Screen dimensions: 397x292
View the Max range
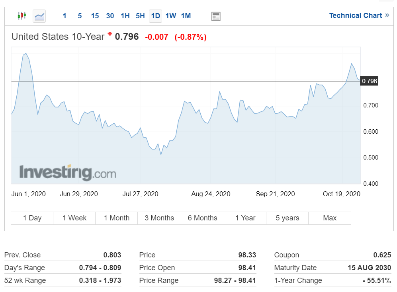(330, 218)
